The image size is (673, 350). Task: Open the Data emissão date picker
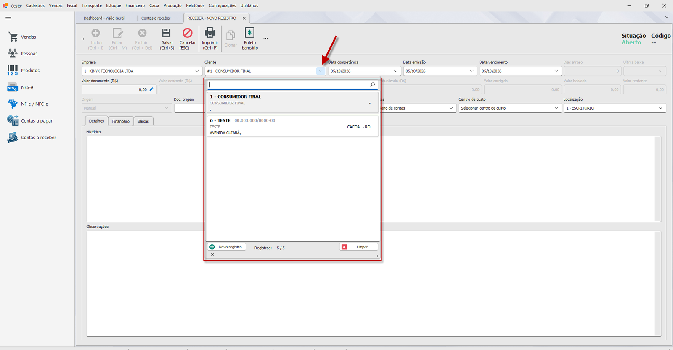[x=472, y=71]
